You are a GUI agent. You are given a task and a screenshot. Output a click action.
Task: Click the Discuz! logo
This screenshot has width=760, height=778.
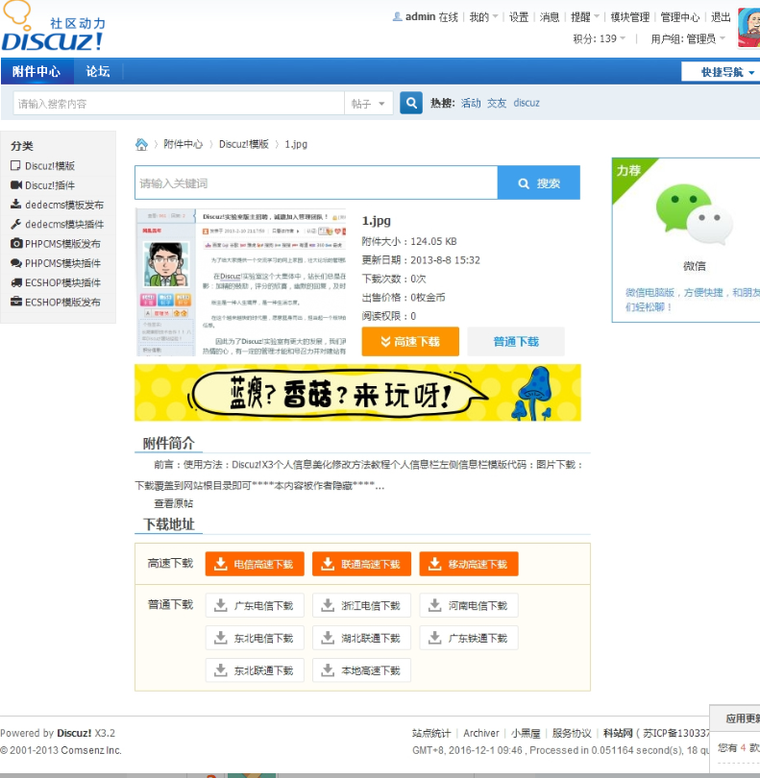pyautogui.click(x=53, y=27)
